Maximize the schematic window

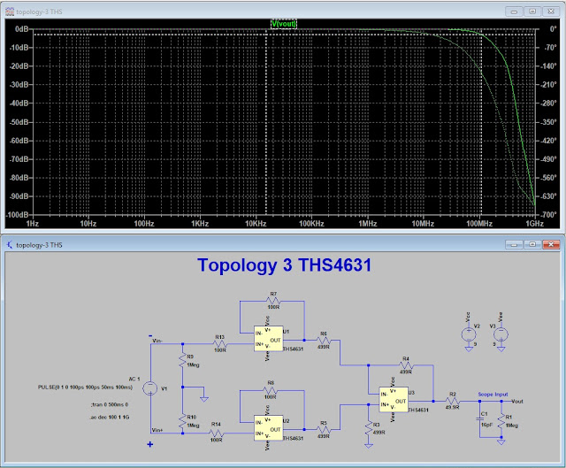532,244
